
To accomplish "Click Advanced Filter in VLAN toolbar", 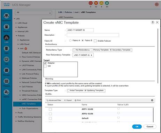I will [x=54, y=100].
